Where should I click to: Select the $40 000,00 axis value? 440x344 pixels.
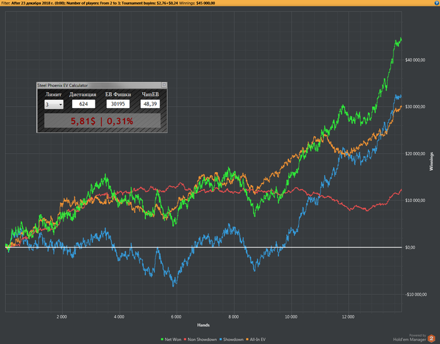click(415, 60)
